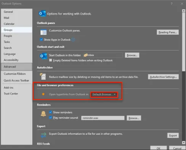This screenshot has height=150, width=186.
Task: Click the green Export arrows icon
Action: [43, 135]
